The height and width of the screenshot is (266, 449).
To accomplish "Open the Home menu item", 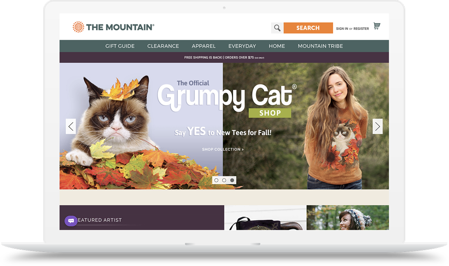I will 277,46.
